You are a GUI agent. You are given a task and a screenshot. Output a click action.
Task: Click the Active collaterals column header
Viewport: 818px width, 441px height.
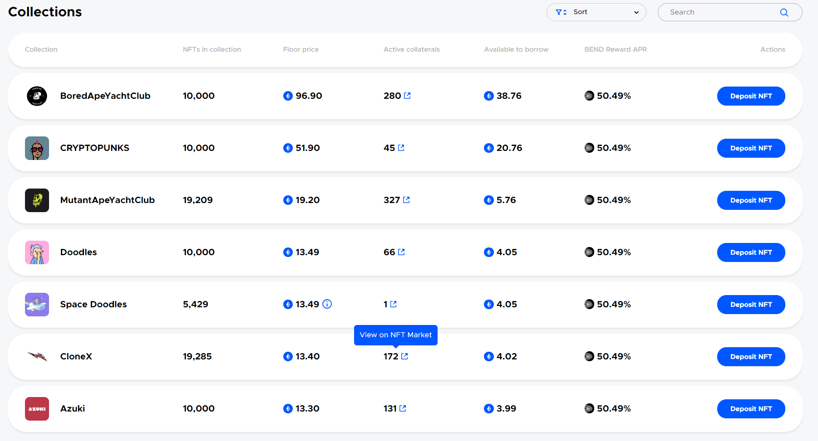[x=412, y=49]
